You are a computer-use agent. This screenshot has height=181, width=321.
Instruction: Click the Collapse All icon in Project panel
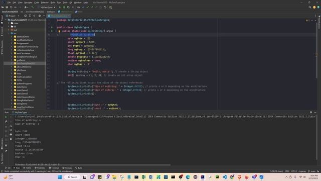click(x=34, y=16)
